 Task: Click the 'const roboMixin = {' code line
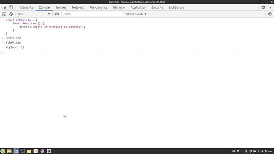22,20
